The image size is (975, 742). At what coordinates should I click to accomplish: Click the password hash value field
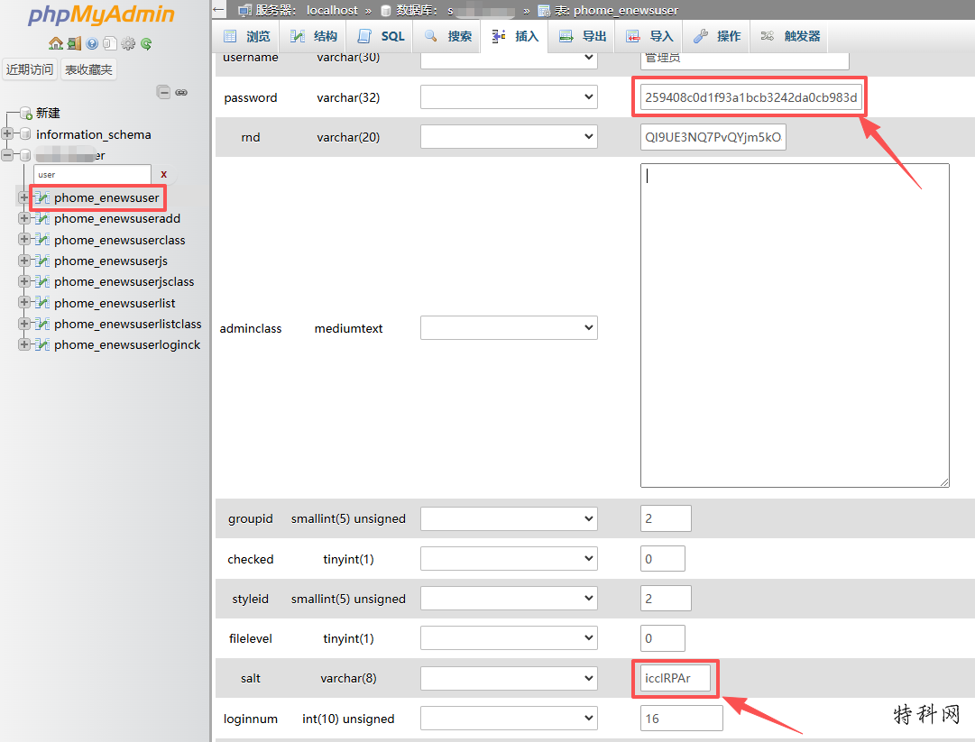click(751, 97)
